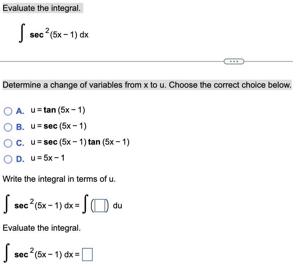
Task: Click the 'u = 5x − 1' answer text
Action: click(x=48, y=158)
